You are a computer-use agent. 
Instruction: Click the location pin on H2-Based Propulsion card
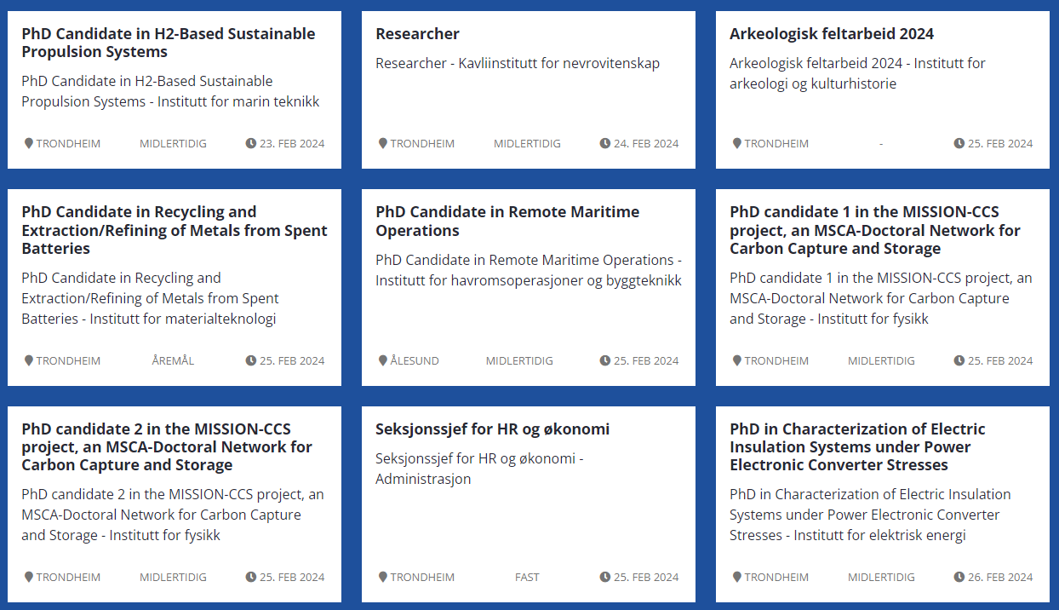point(29,143)
